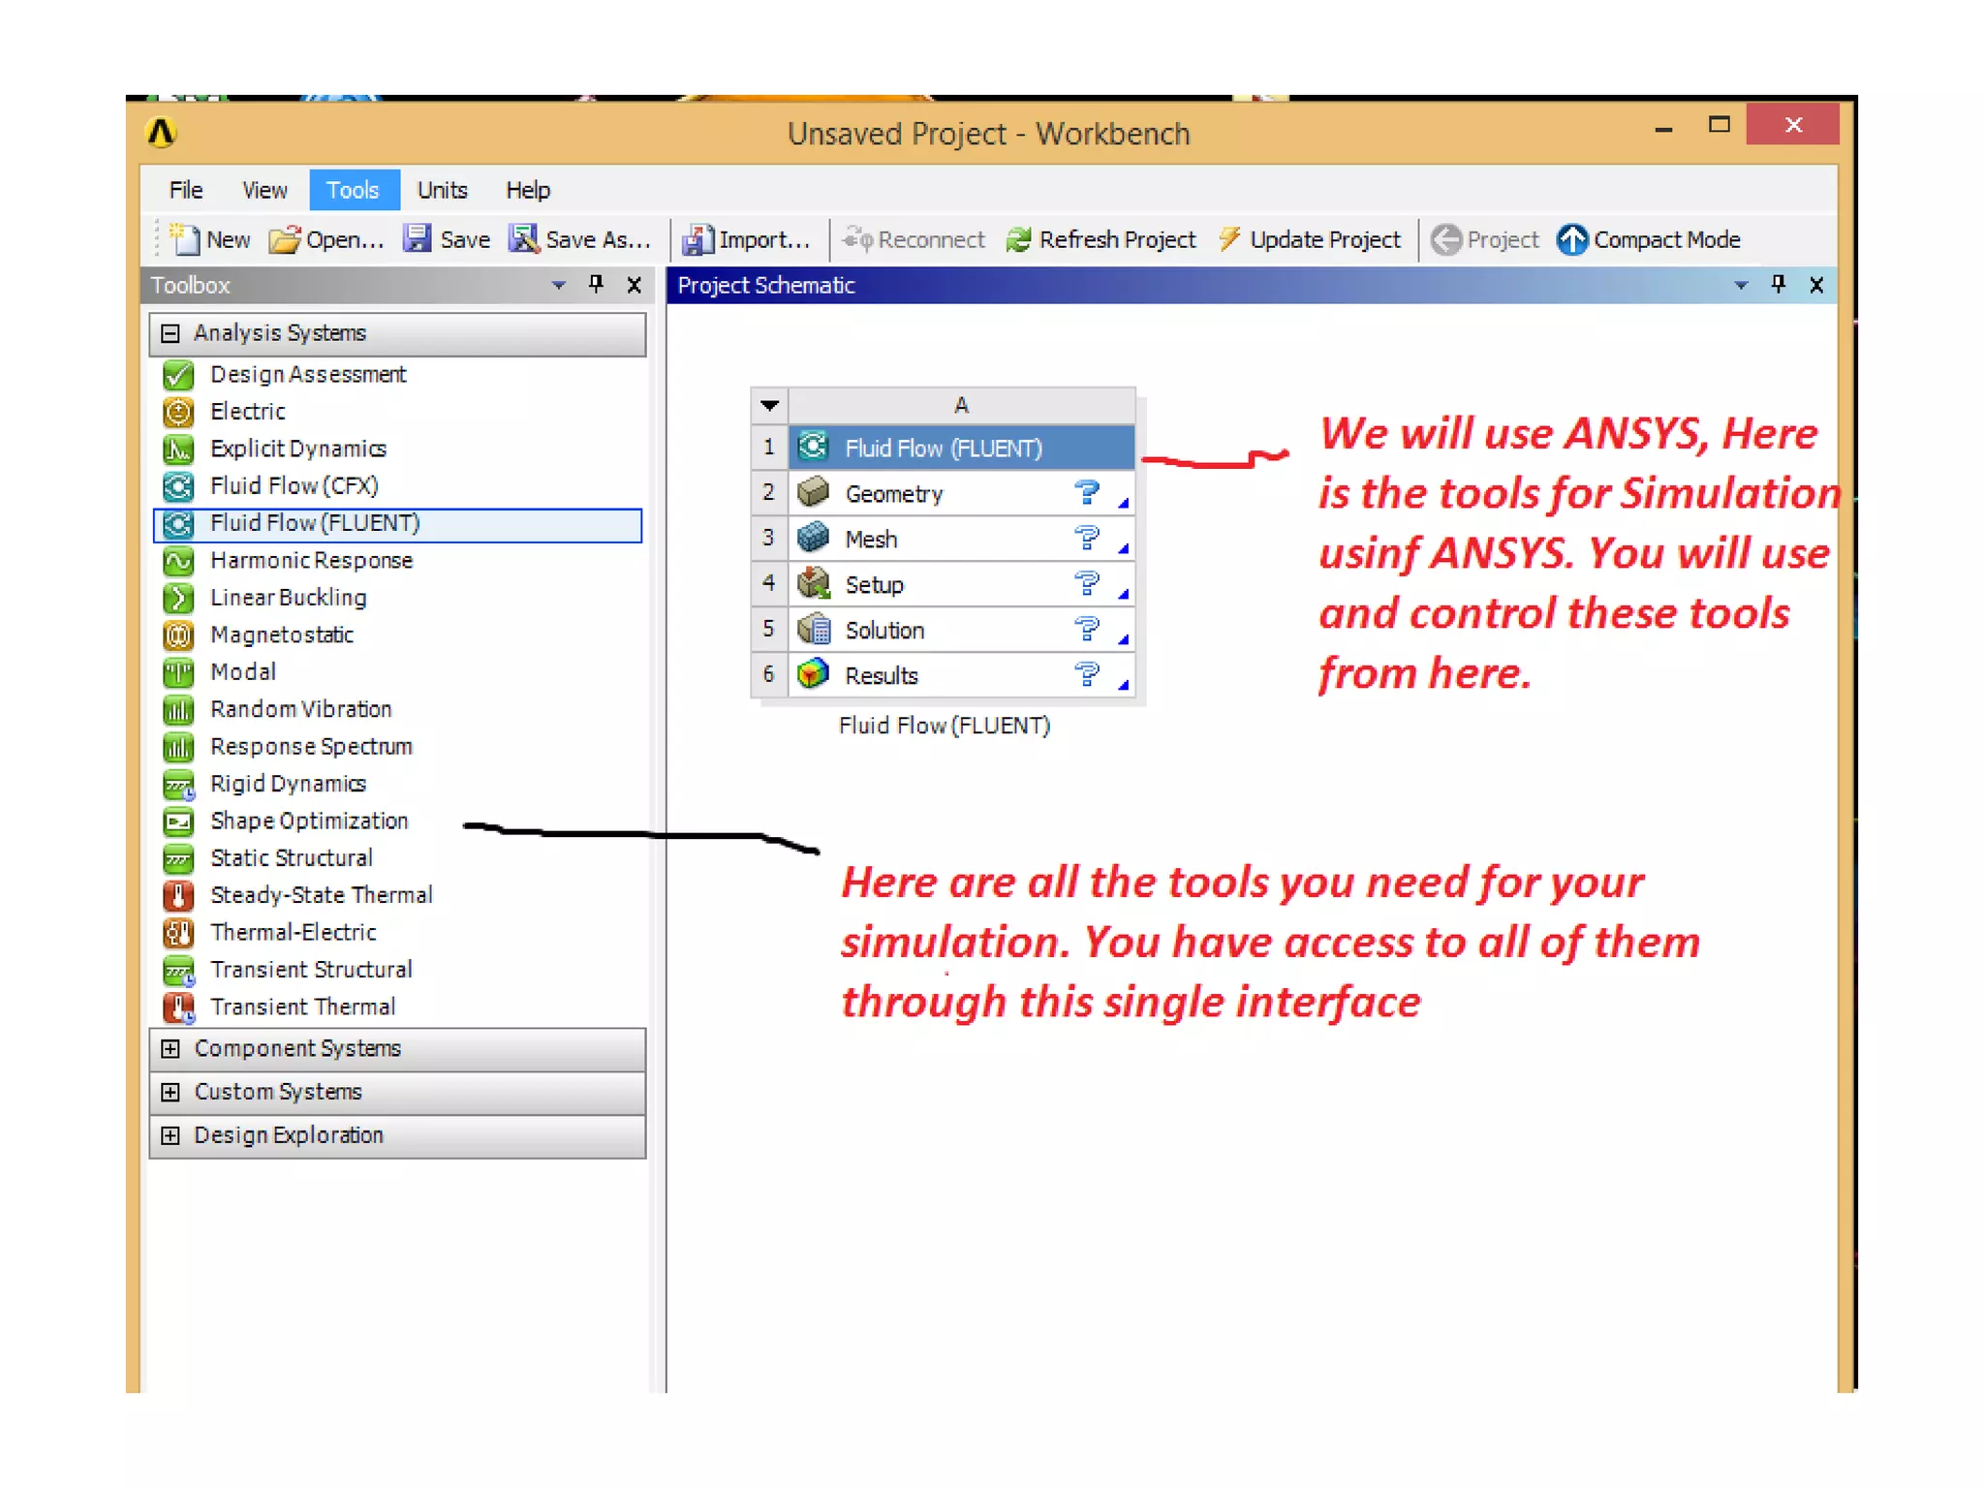Click the Geometry cell icon
Screen dimensions: 1984x1488
[x=813, y=493]
